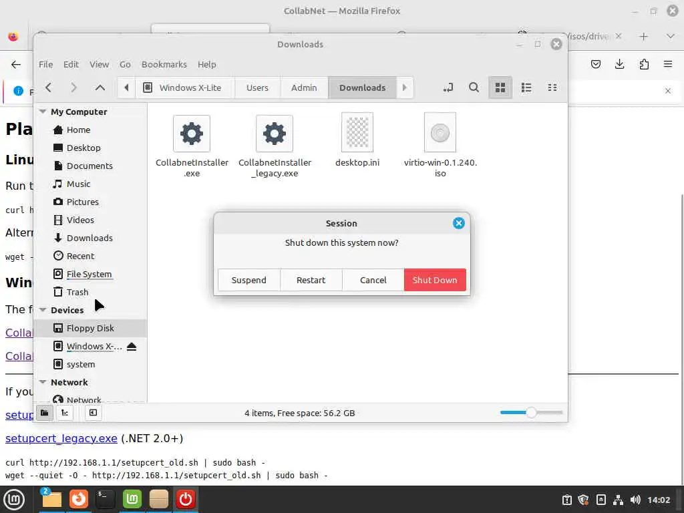Screen dimensions: 684x513
Task: Select Floppy Disk device
Action: 90,327
